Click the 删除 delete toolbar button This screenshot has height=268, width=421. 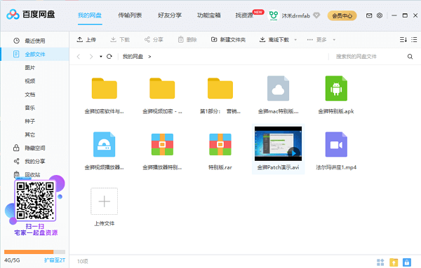coord(187,40)
